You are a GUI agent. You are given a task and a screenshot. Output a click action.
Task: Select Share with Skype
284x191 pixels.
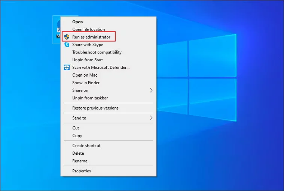88,44
